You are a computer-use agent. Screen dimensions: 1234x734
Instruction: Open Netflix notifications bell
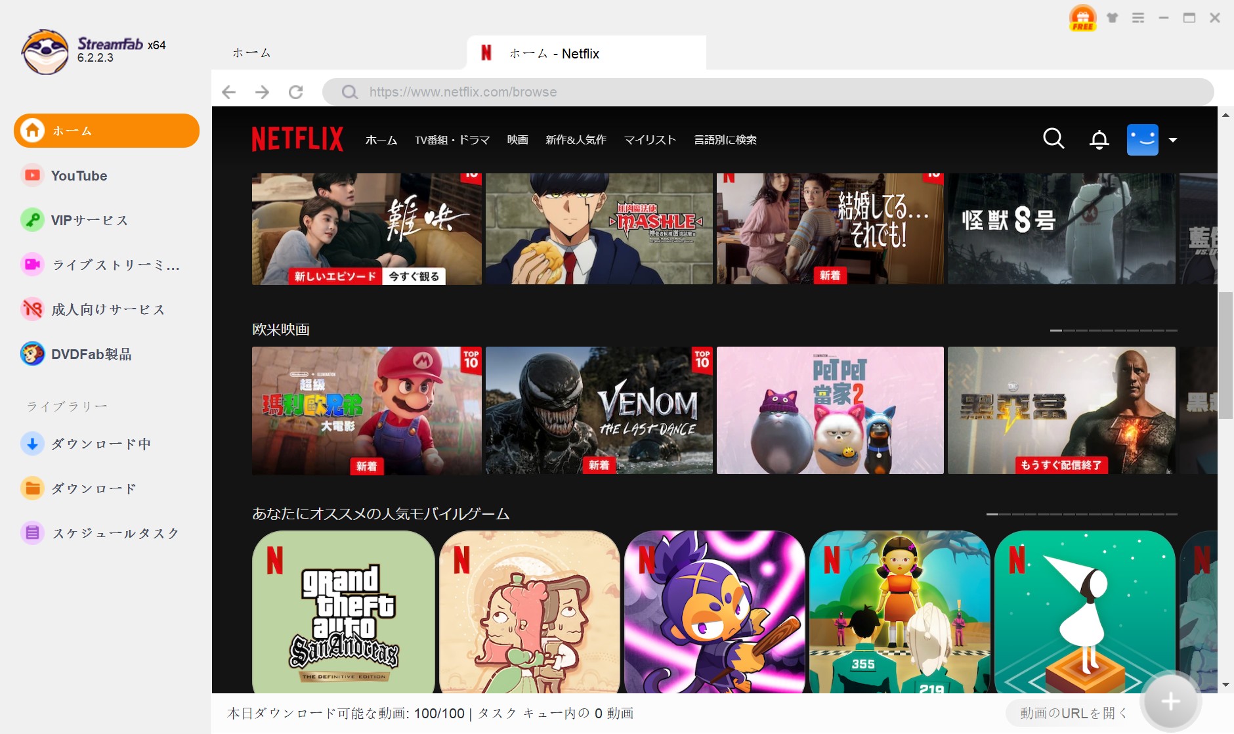(x=1099, y=140)
